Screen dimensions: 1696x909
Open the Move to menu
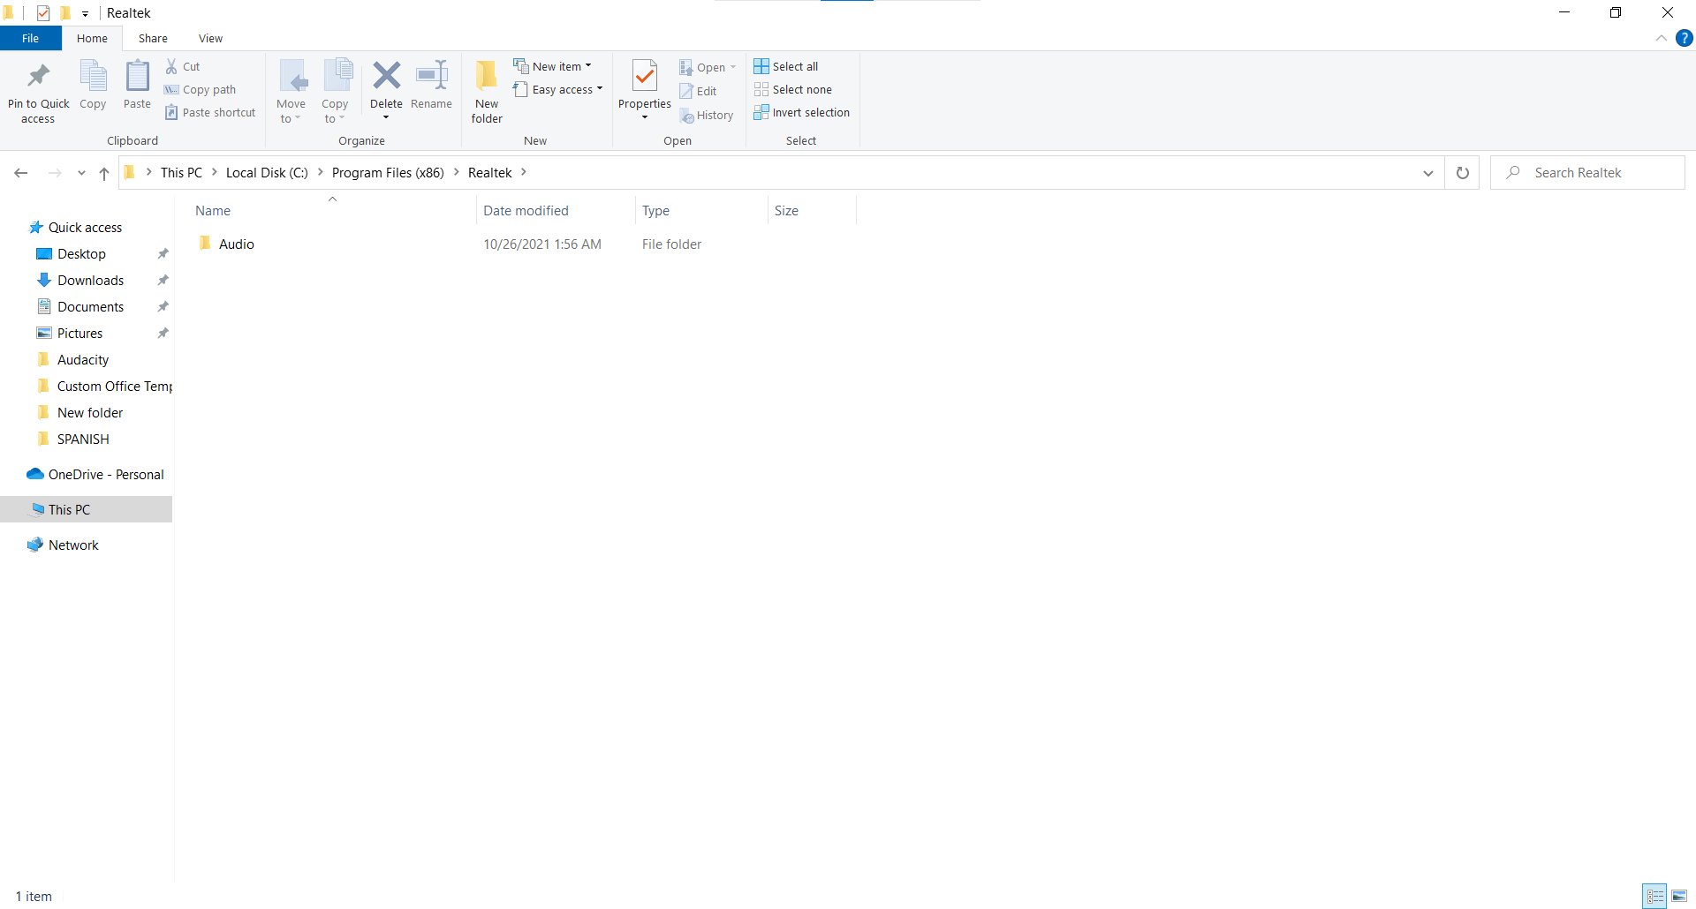291,92
